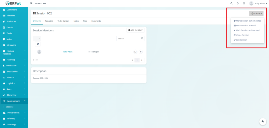Click the Search field in Session Members
The height and width of the screenshot is (128, 269).
[x=128, y=38]
